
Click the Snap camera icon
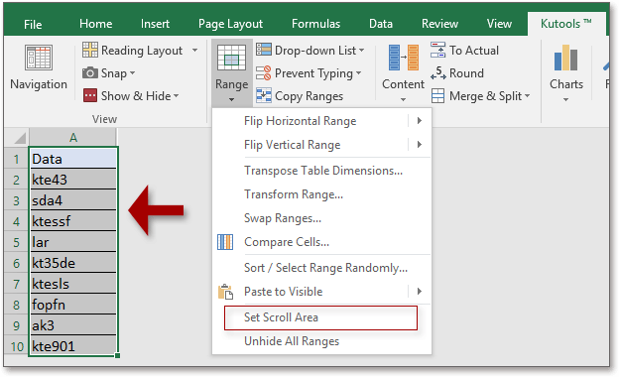point(90,73)
